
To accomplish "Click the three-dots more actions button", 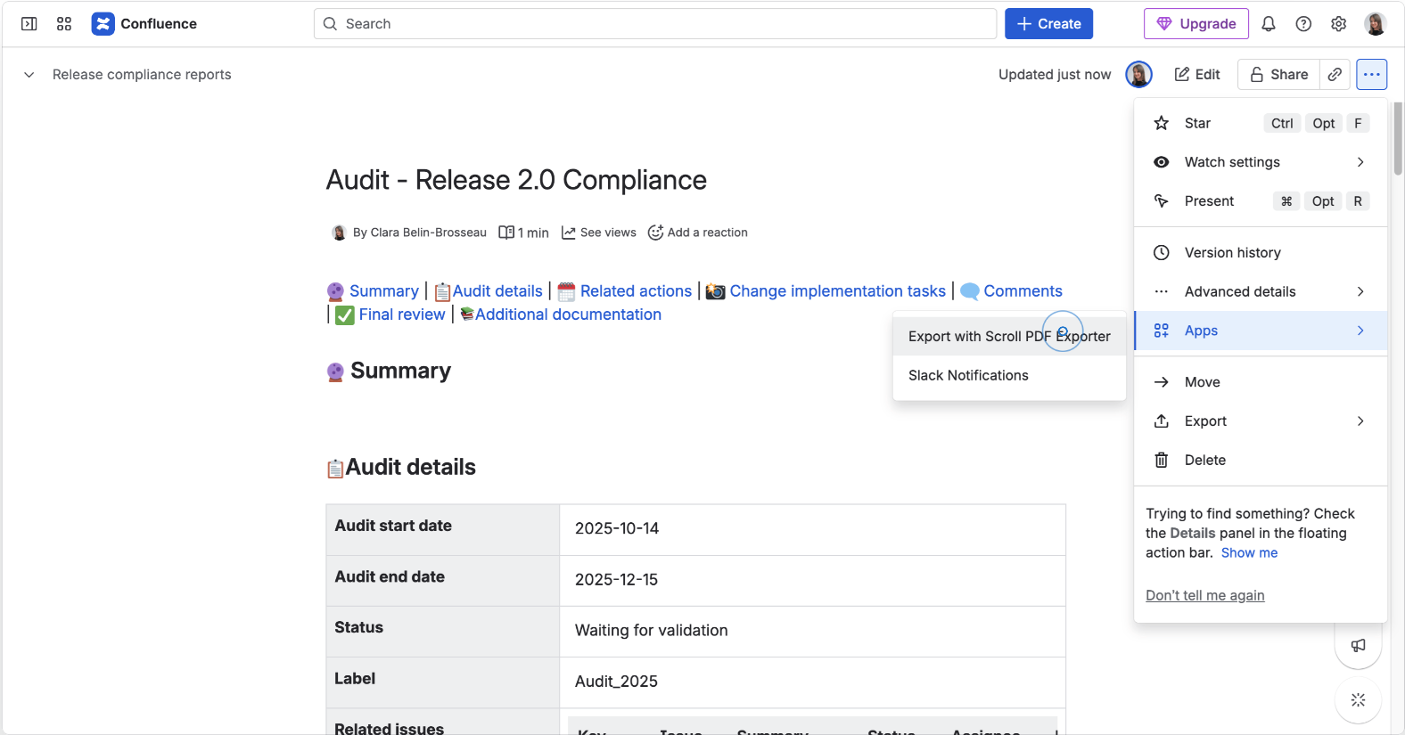I will click(x=1371, y=75).
